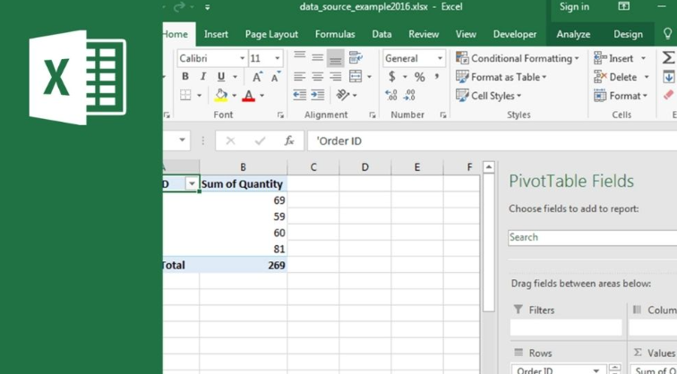Switch to the Formulas tab

335,34
